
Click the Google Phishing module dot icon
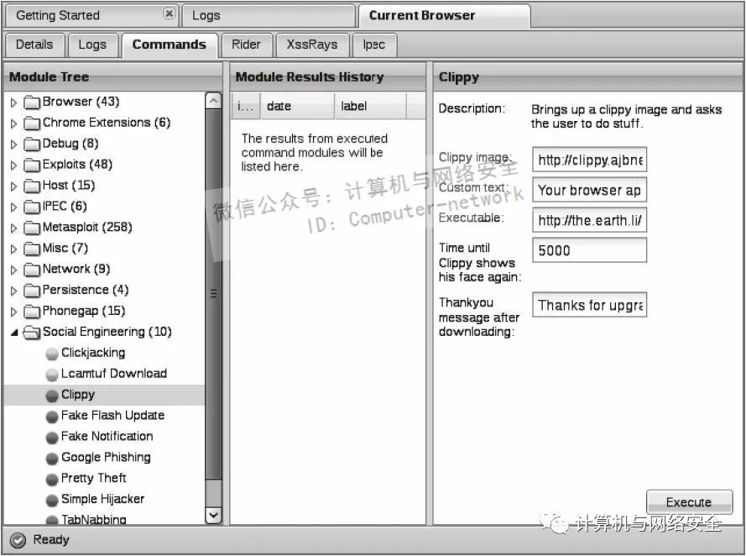[x=52, y=458]
